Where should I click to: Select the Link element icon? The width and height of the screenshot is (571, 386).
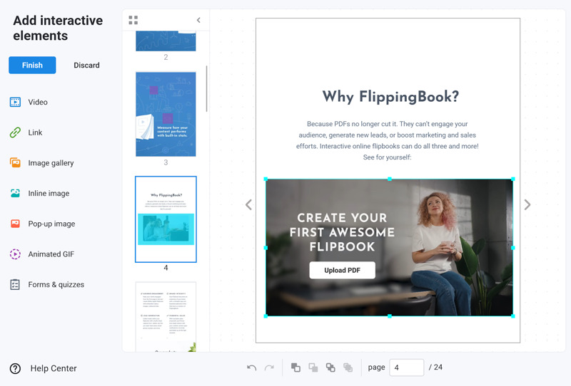pos(15,132)
